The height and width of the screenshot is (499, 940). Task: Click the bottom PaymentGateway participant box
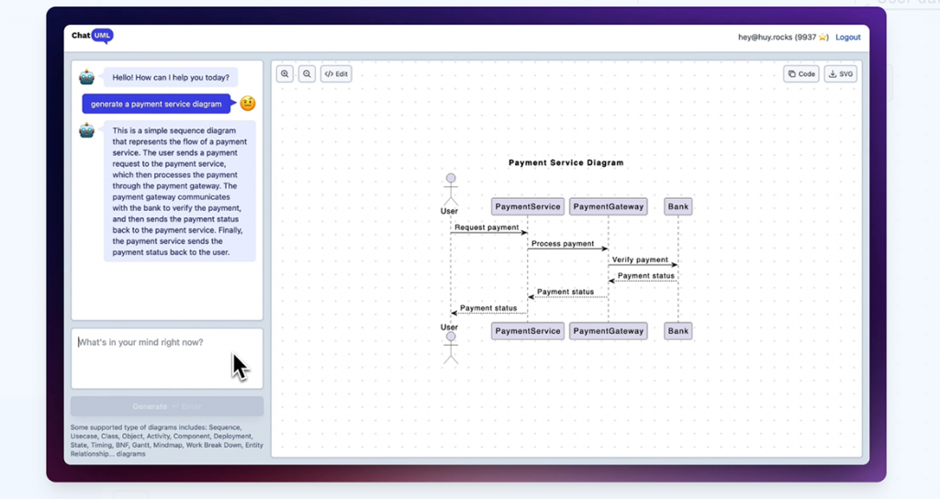coord(609,330)
